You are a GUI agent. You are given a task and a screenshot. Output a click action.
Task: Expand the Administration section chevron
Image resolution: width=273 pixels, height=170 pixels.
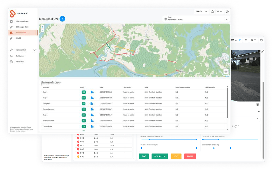(x=34, y=50)
